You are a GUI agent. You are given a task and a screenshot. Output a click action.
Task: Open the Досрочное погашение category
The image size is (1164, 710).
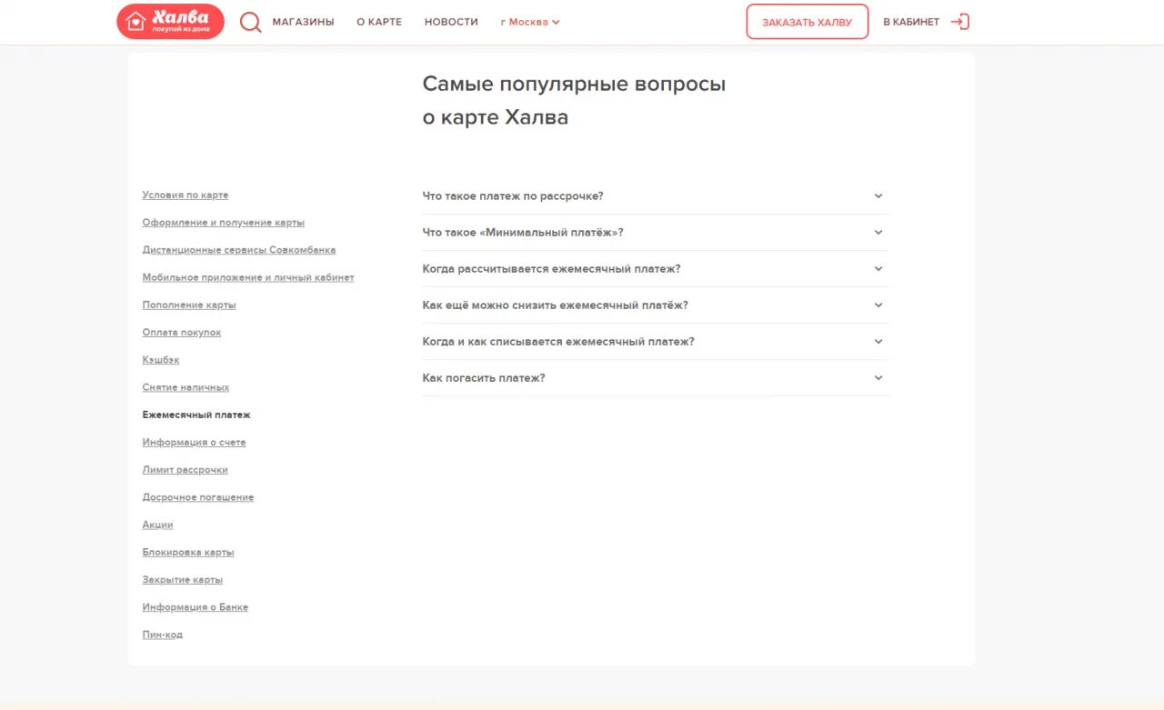198,497
